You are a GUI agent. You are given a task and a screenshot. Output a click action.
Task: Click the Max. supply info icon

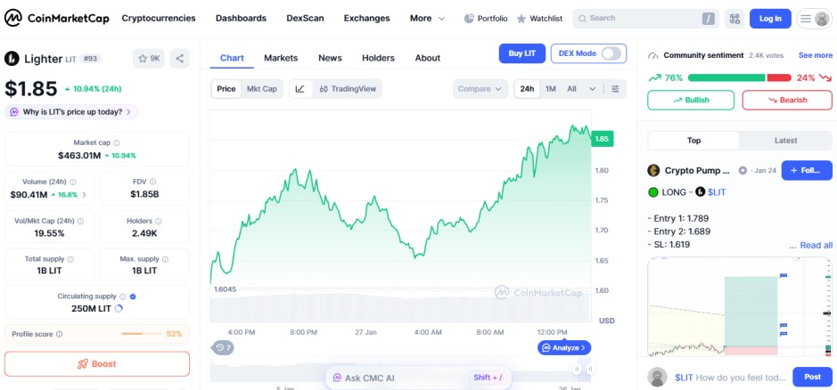[165, 259]
